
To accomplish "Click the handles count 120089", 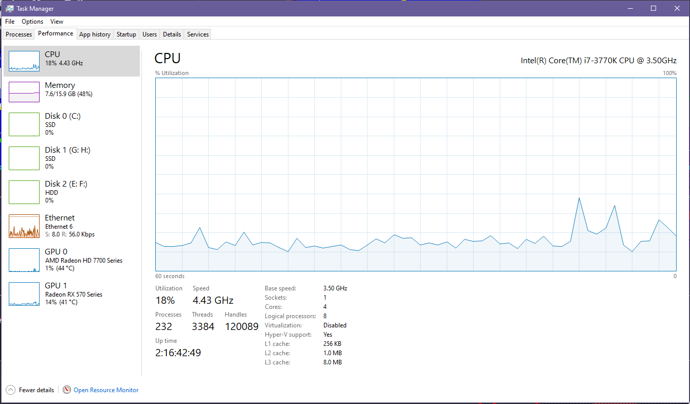I will (x=242, y=326).
